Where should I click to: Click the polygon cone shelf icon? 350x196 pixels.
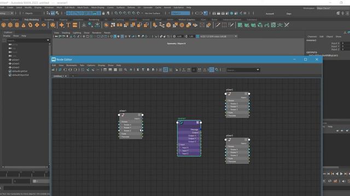click(24, 25)
